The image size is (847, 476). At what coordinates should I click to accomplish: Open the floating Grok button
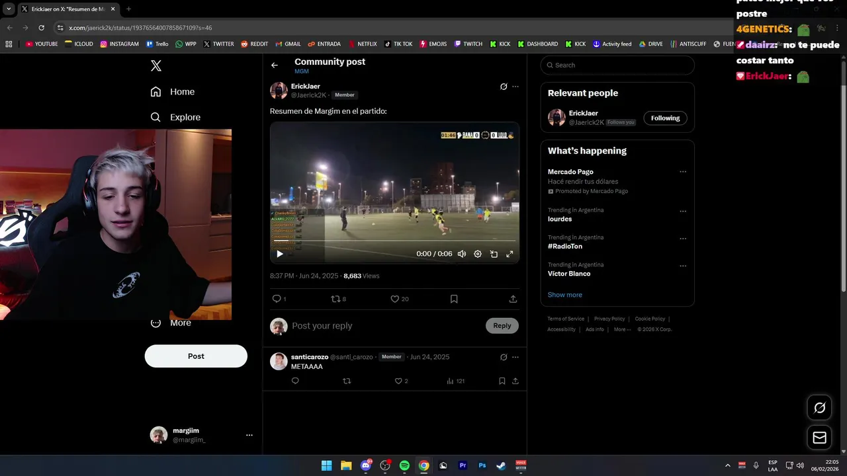(819, 408)
